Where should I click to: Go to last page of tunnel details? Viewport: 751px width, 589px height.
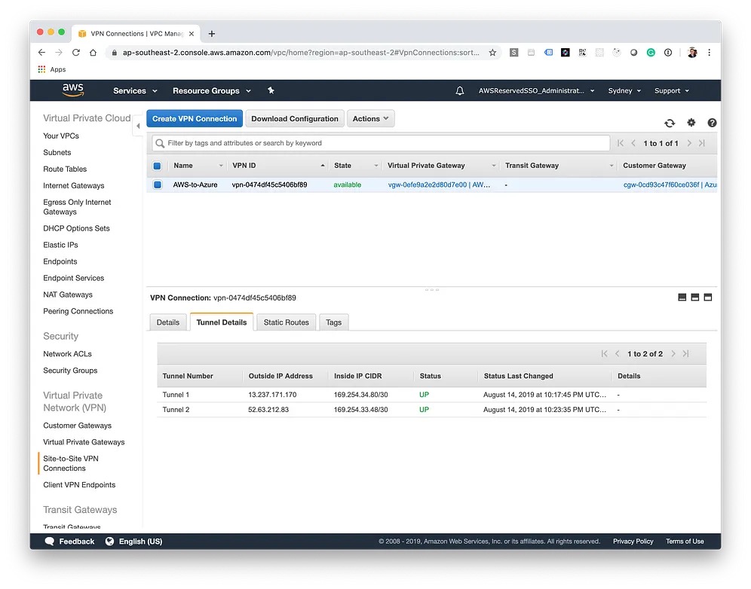[x=685, y=353]
